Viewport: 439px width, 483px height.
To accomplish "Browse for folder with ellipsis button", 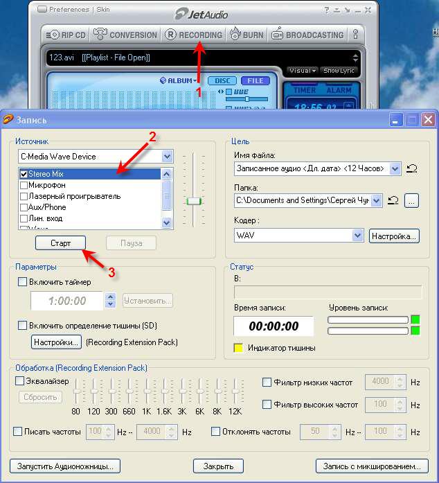I will pyautogui.click(x=411, y=201).
